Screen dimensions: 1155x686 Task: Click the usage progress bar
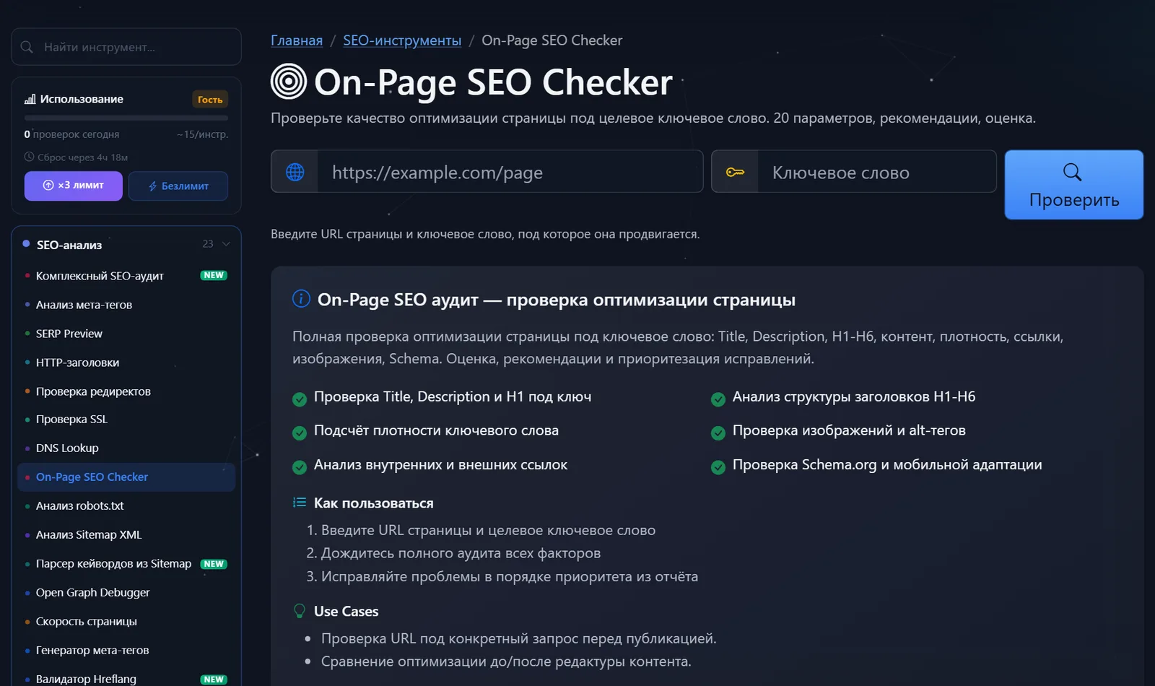pyautogui.click(x=126, y=118)
